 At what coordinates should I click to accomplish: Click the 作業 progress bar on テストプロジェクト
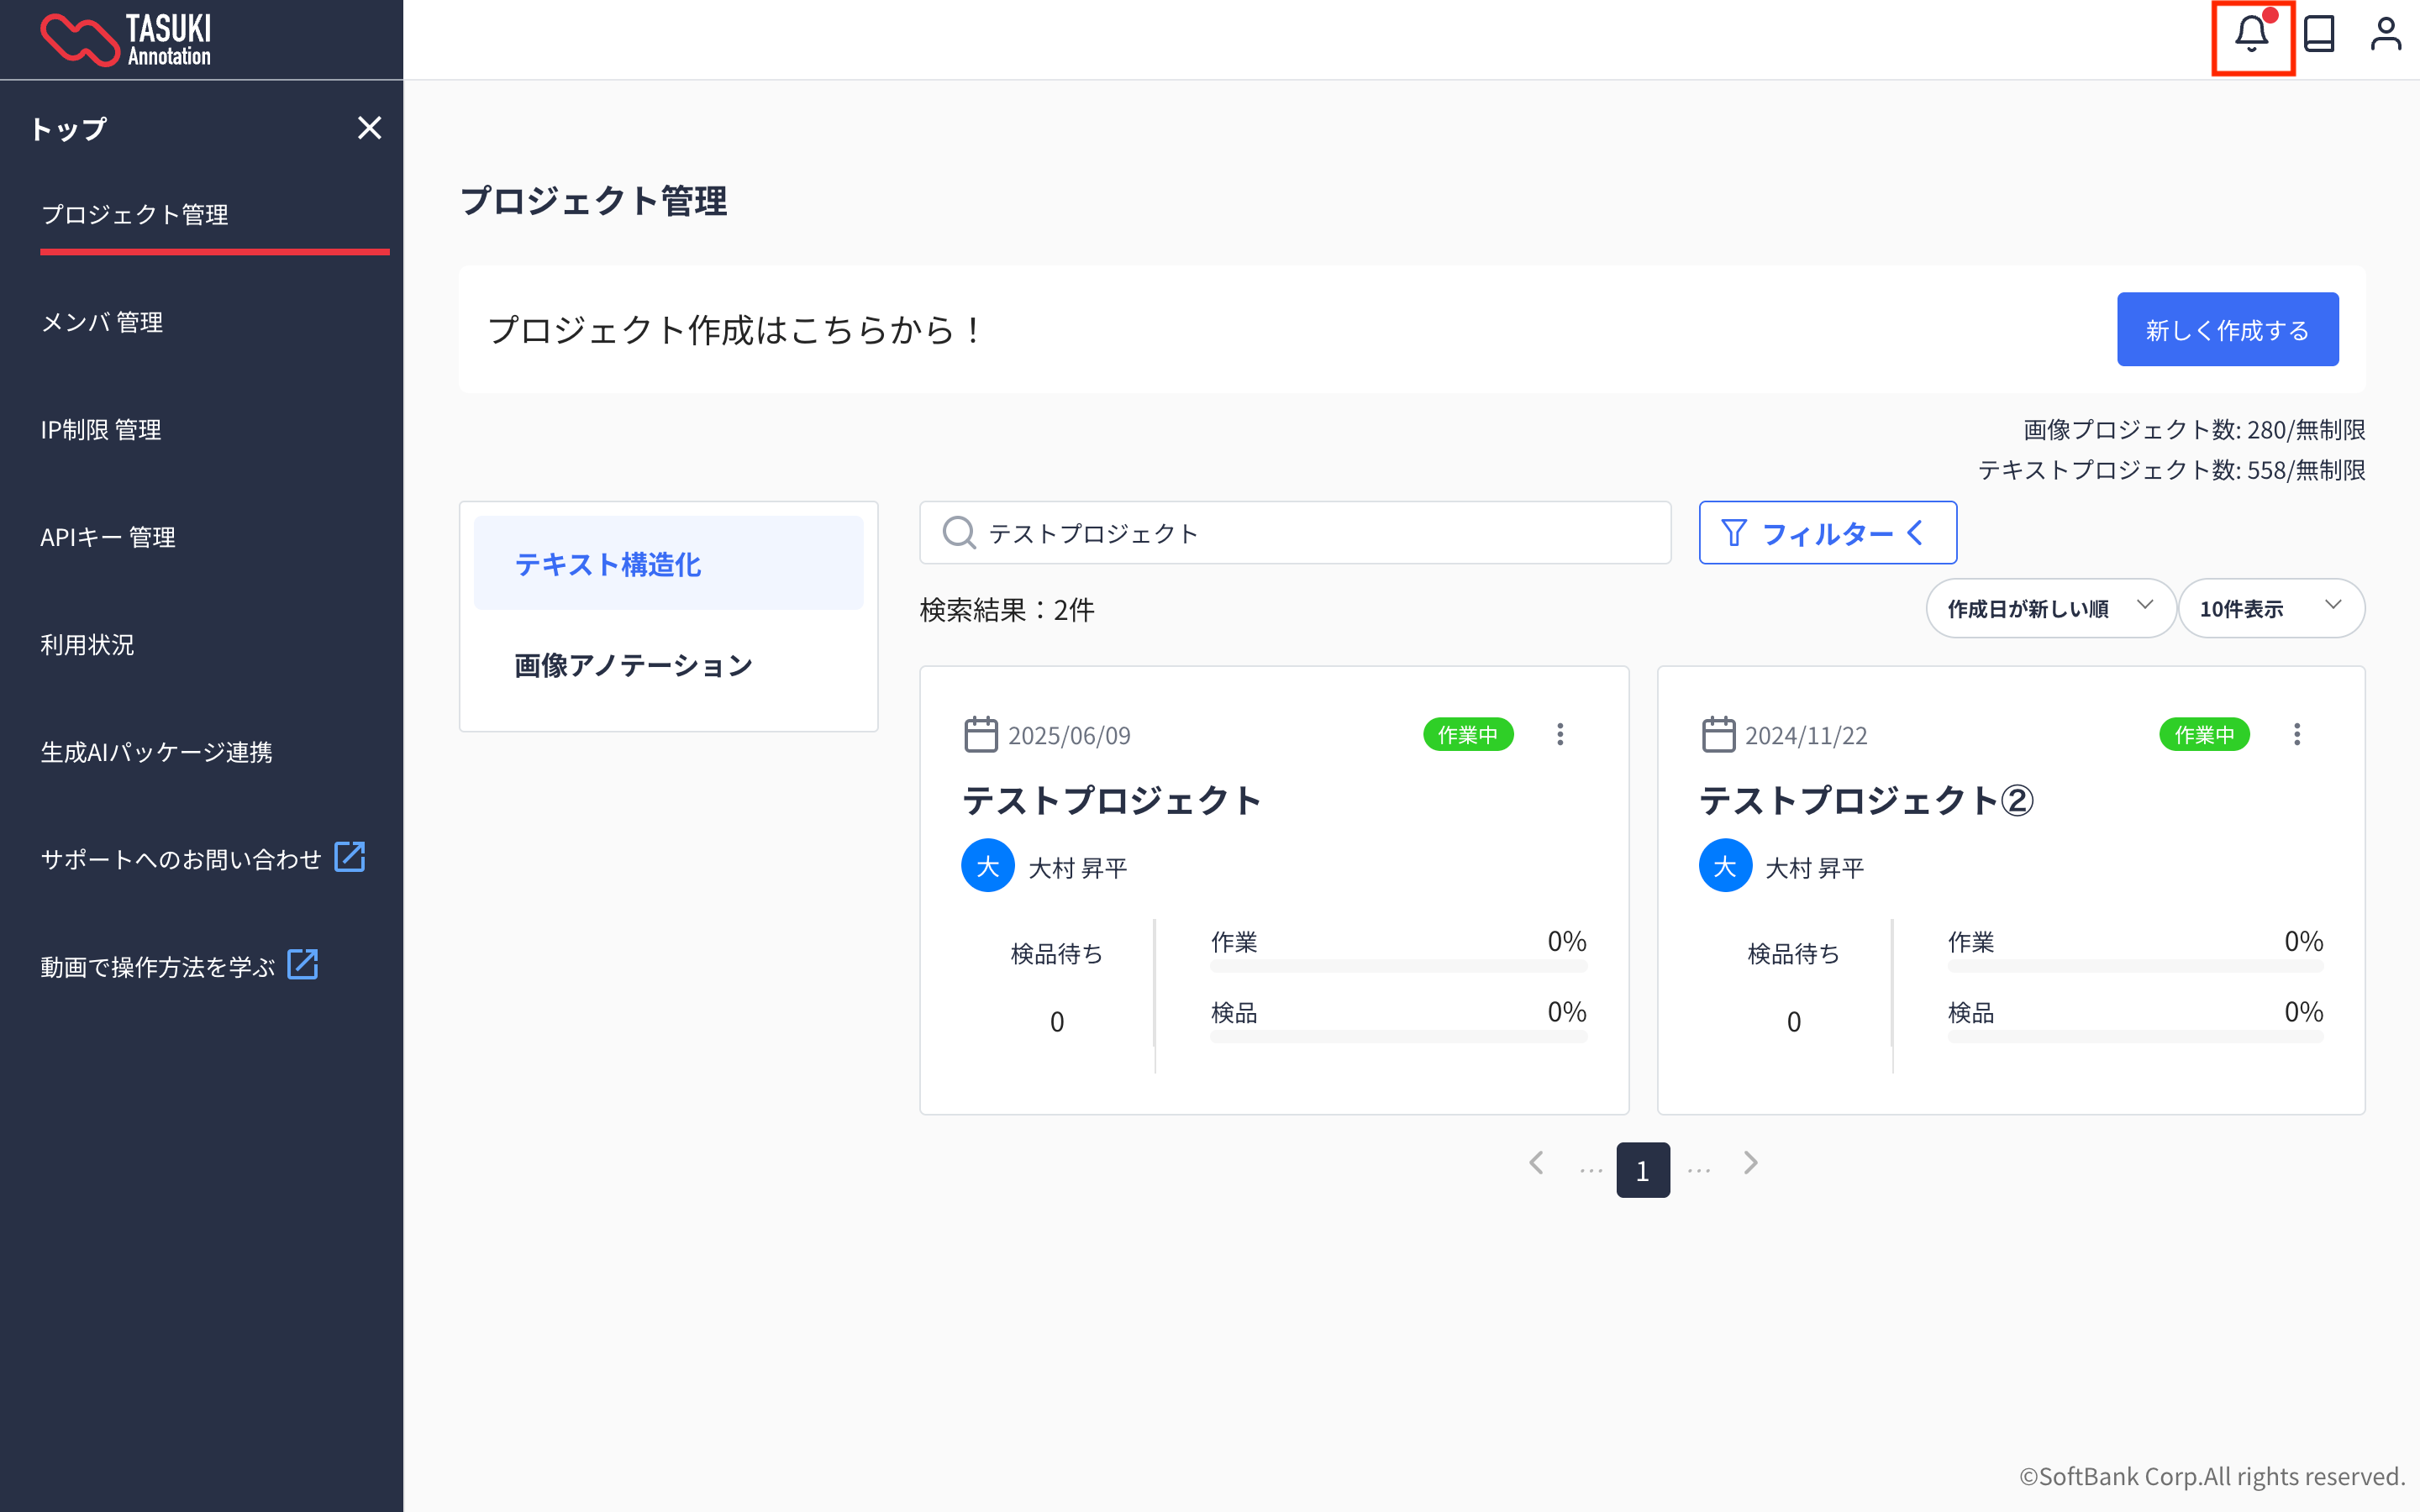(1398, 966)
